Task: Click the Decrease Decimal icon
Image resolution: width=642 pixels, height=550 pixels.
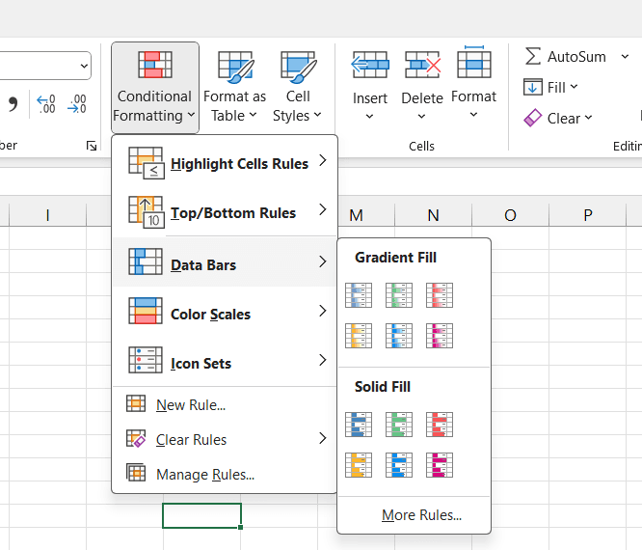Action: [x=77, y=103]
